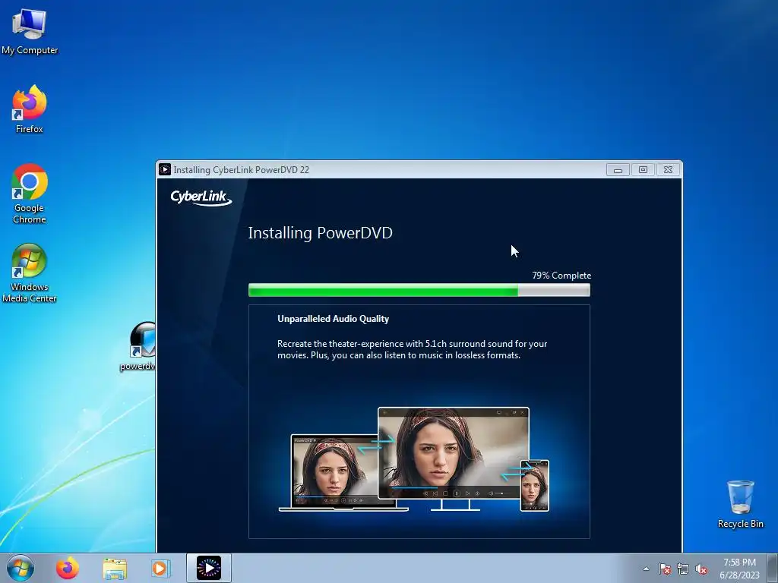The width and height of the screenshot is (778, 583).
Task: Open the Windows Start menu orb
Action: (x=21, y=568)
